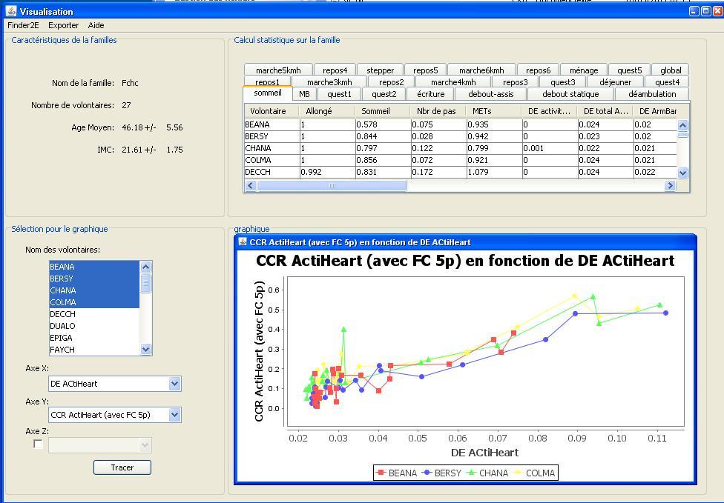Screen dimensions: 724x503
Task: Click the Java icon on chart window title
Action: [243, 241]
